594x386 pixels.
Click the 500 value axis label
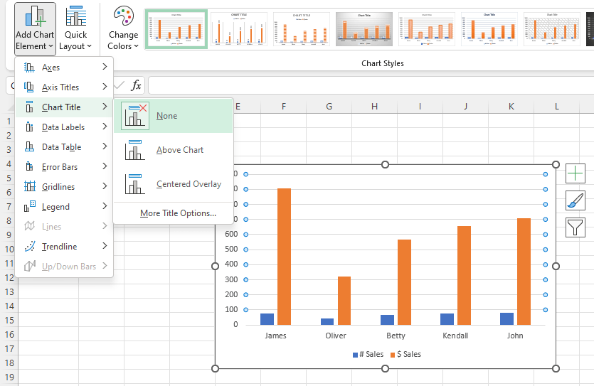click(x=231, y=250)
